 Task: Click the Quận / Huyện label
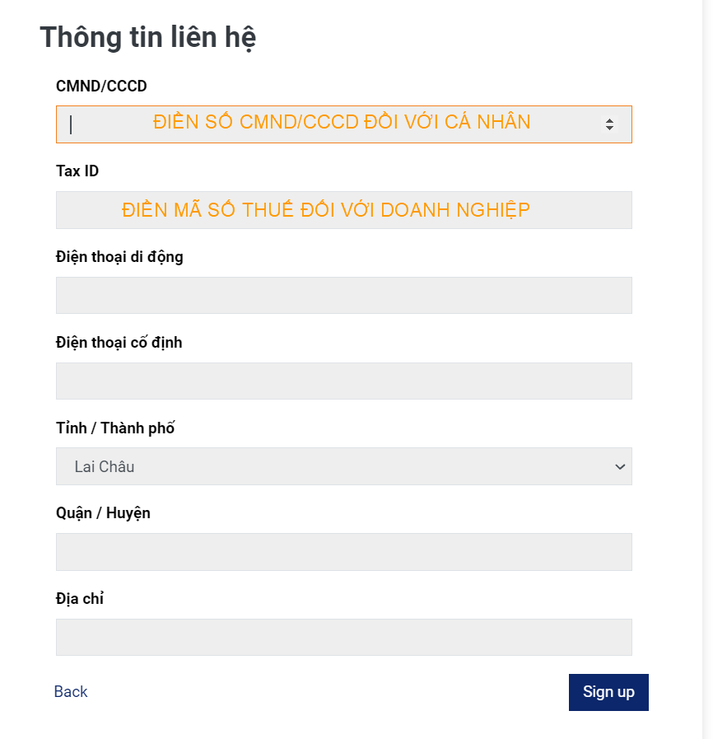(x=103, y=513)
